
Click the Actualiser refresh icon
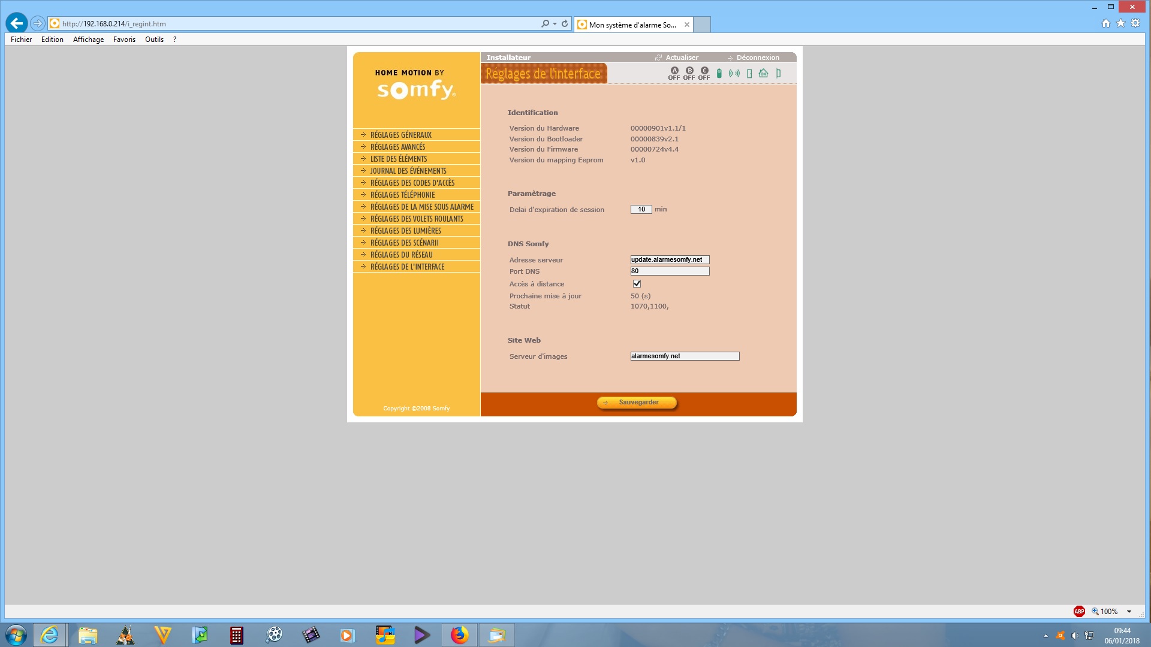(659, 58)
